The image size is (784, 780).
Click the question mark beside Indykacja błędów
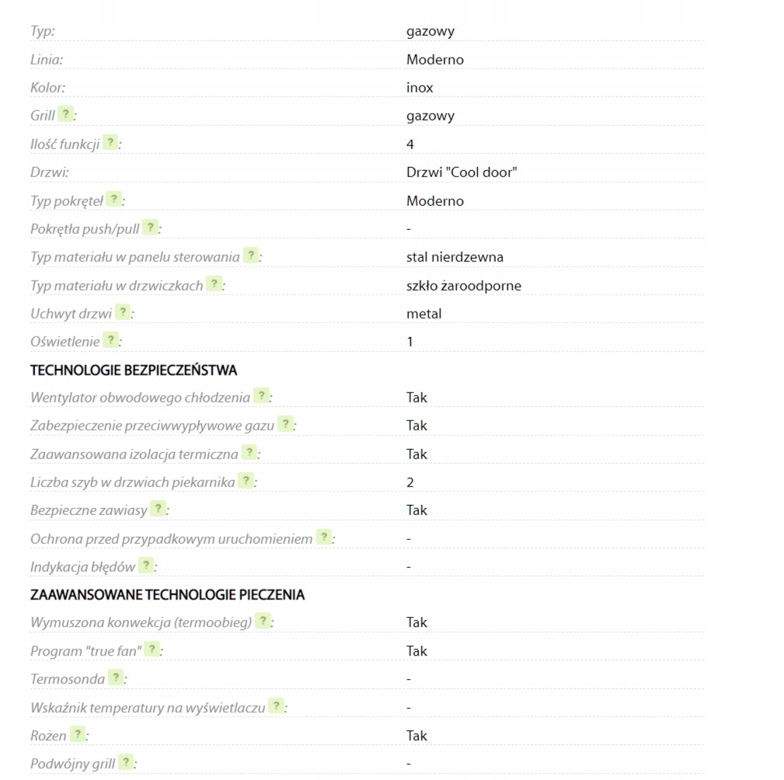pyautogui.click(x=146, y=566)
